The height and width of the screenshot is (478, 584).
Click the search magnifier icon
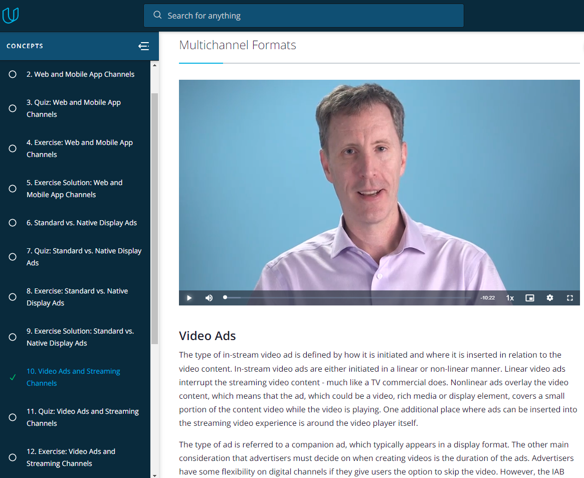(157, 15)
